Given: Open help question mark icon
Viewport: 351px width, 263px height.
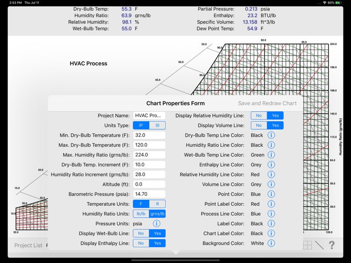Looking at the screenshot, I should [332, 245].
